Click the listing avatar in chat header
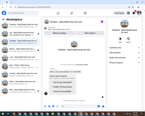 pos(47,22)
